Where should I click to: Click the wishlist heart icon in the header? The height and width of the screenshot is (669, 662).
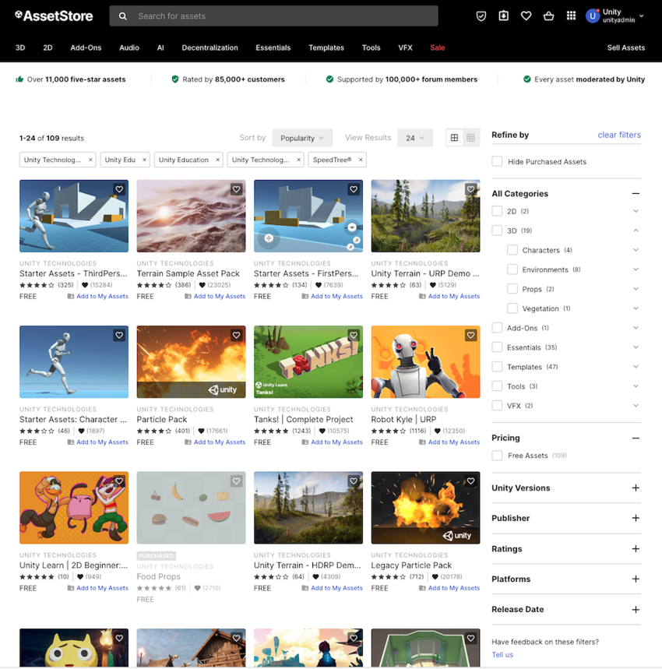526,16
